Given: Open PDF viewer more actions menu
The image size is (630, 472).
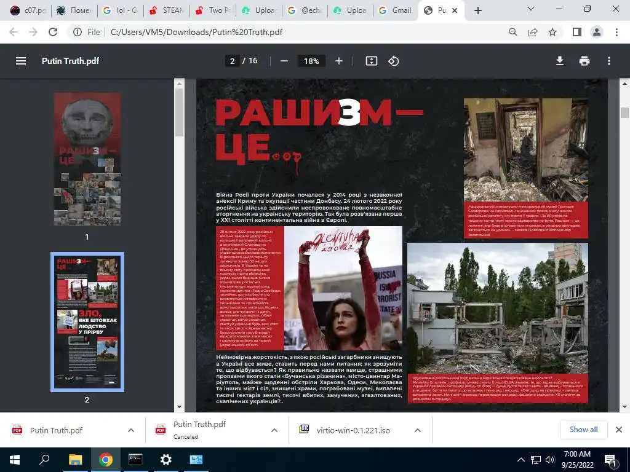Looking at the screenshot, I should 609,61.
